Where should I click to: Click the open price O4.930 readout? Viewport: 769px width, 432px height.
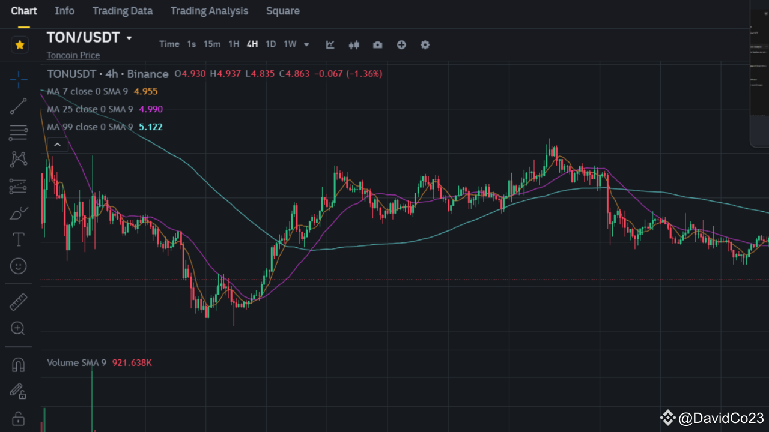pos(190,74)
